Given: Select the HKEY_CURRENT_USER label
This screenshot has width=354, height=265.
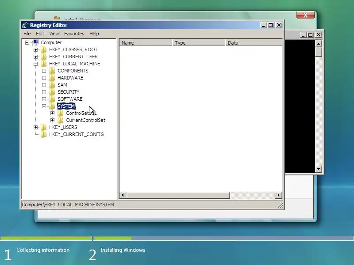Looking at the screenshot, I should point(73,57).
